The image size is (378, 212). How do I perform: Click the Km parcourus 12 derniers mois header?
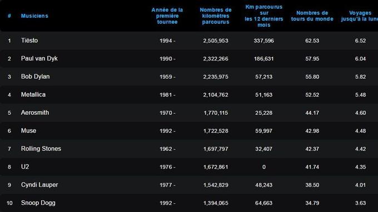pos(263,16)
